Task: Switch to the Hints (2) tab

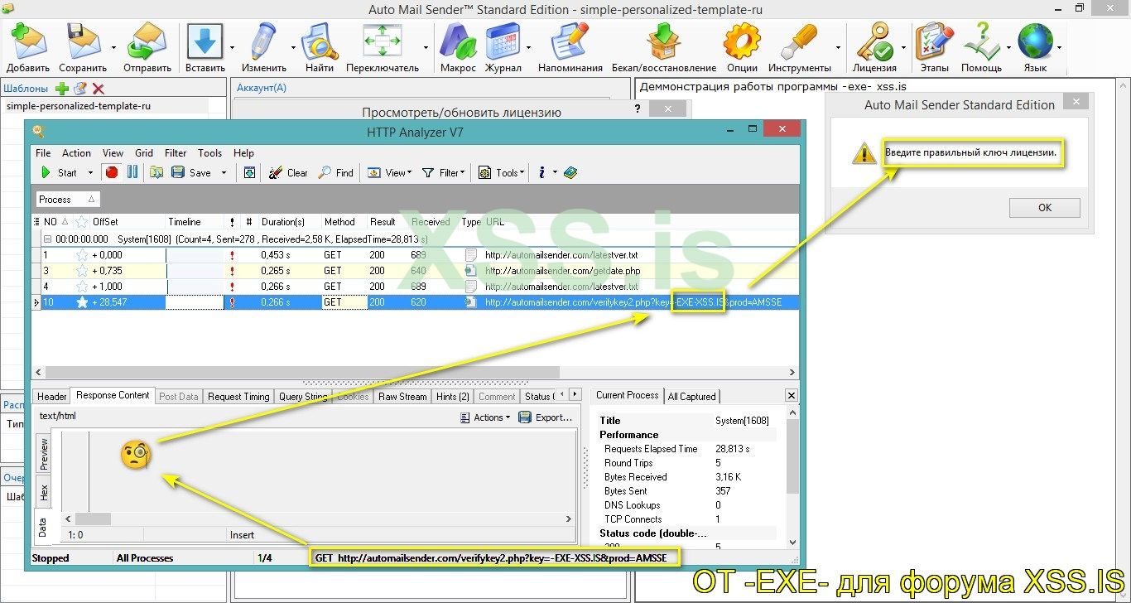Action: [x=453, y=397]
